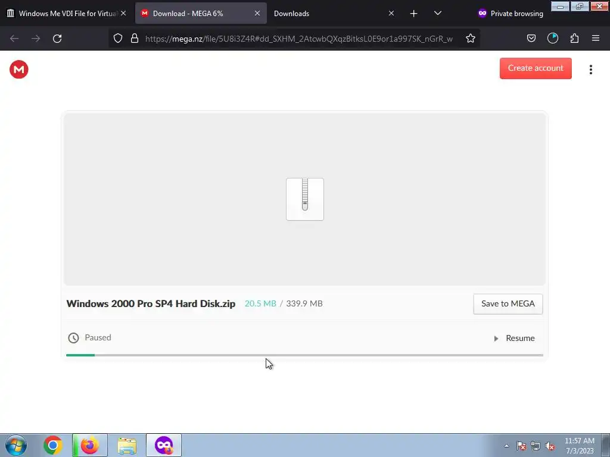610x457 pixels.
Task: Open Action Center flag tray icon
Action: (x=521, y=446)
